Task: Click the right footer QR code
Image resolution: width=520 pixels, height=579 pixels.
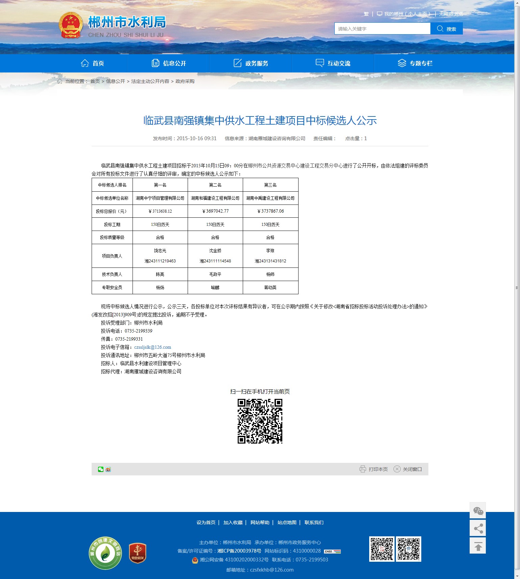Action: point(409,549)
